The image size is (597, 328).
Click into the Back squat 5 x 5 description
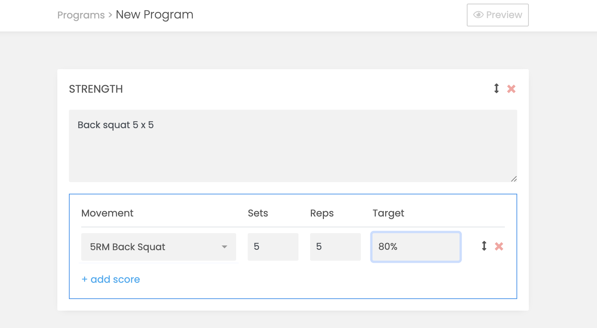click(293, 146)
